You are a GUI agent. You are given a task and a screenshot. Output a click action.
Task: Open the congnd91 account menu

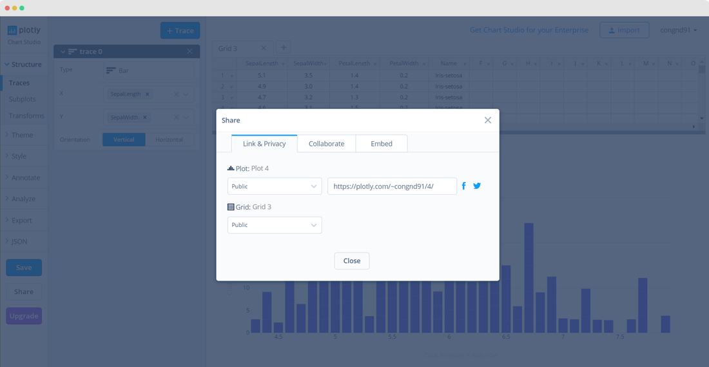click(x=678, y=30)
